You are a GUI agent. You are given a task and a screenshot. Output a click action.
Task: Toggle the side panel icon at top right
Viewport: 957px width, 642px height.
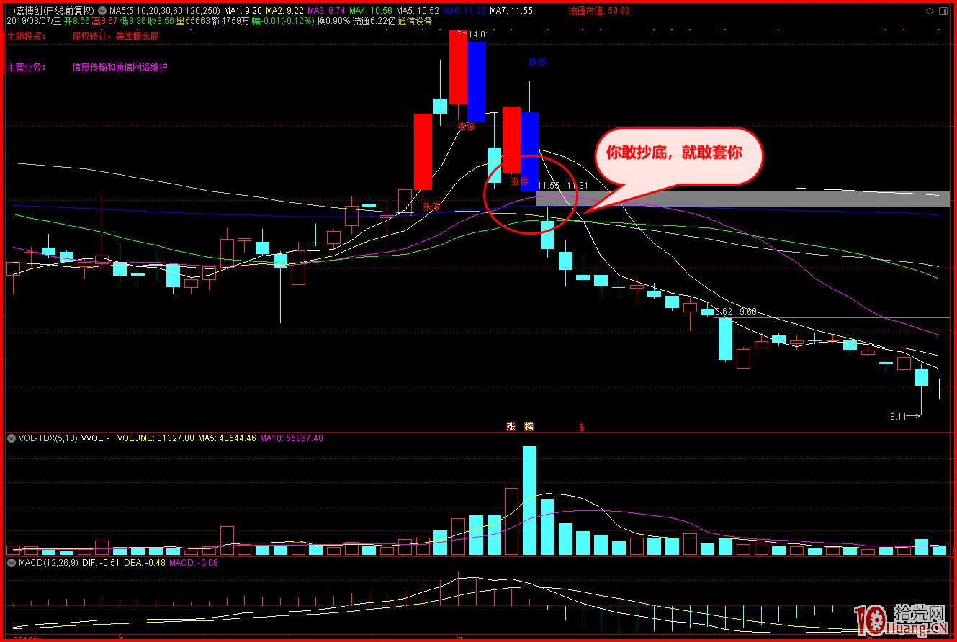coord(944,11)
